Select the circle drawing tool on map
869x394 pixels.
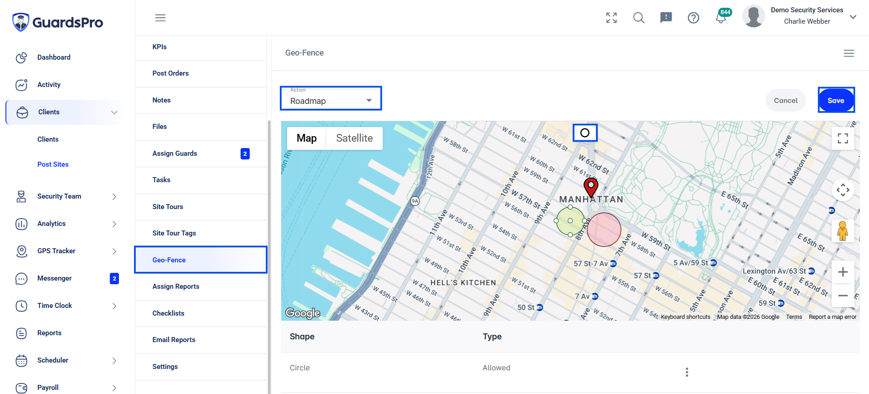585,133
